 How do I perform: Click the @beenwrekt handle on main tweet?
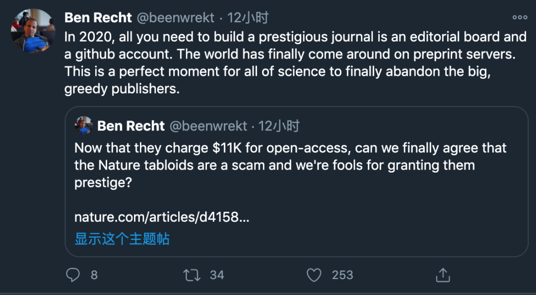[x=175, y=18]
